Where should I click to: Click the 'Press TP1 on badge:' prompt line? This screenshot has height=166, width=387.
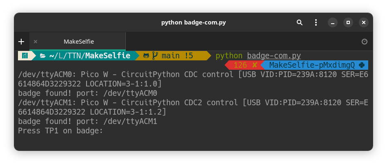60,131
